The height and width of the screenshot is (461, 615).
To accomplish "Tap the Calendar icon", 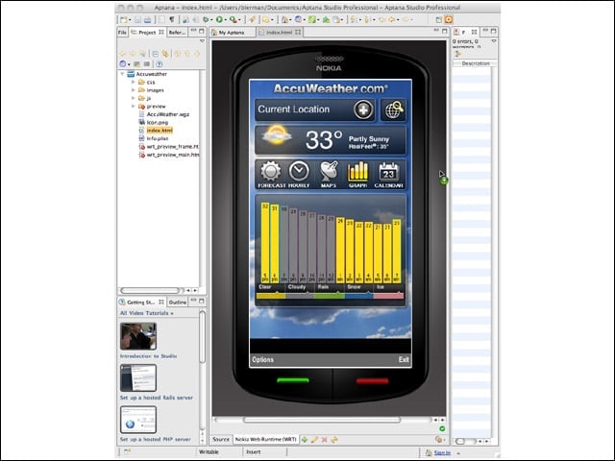I will tap(388, 174).
